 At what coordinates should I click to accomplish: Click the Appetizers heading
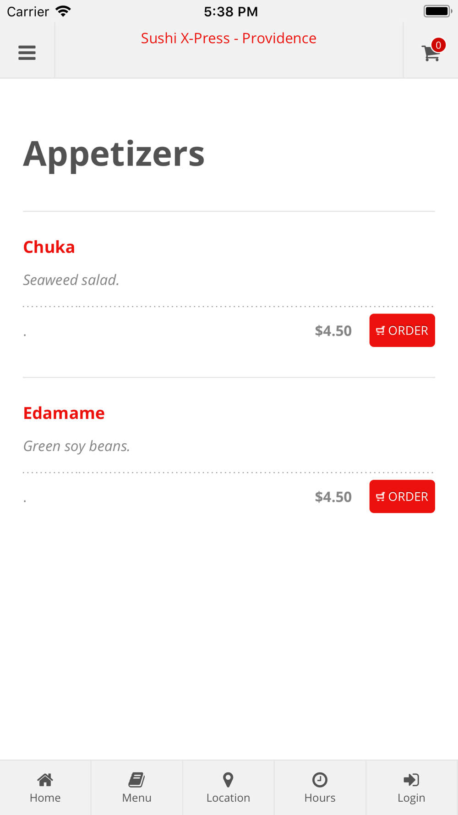[114, 154]
